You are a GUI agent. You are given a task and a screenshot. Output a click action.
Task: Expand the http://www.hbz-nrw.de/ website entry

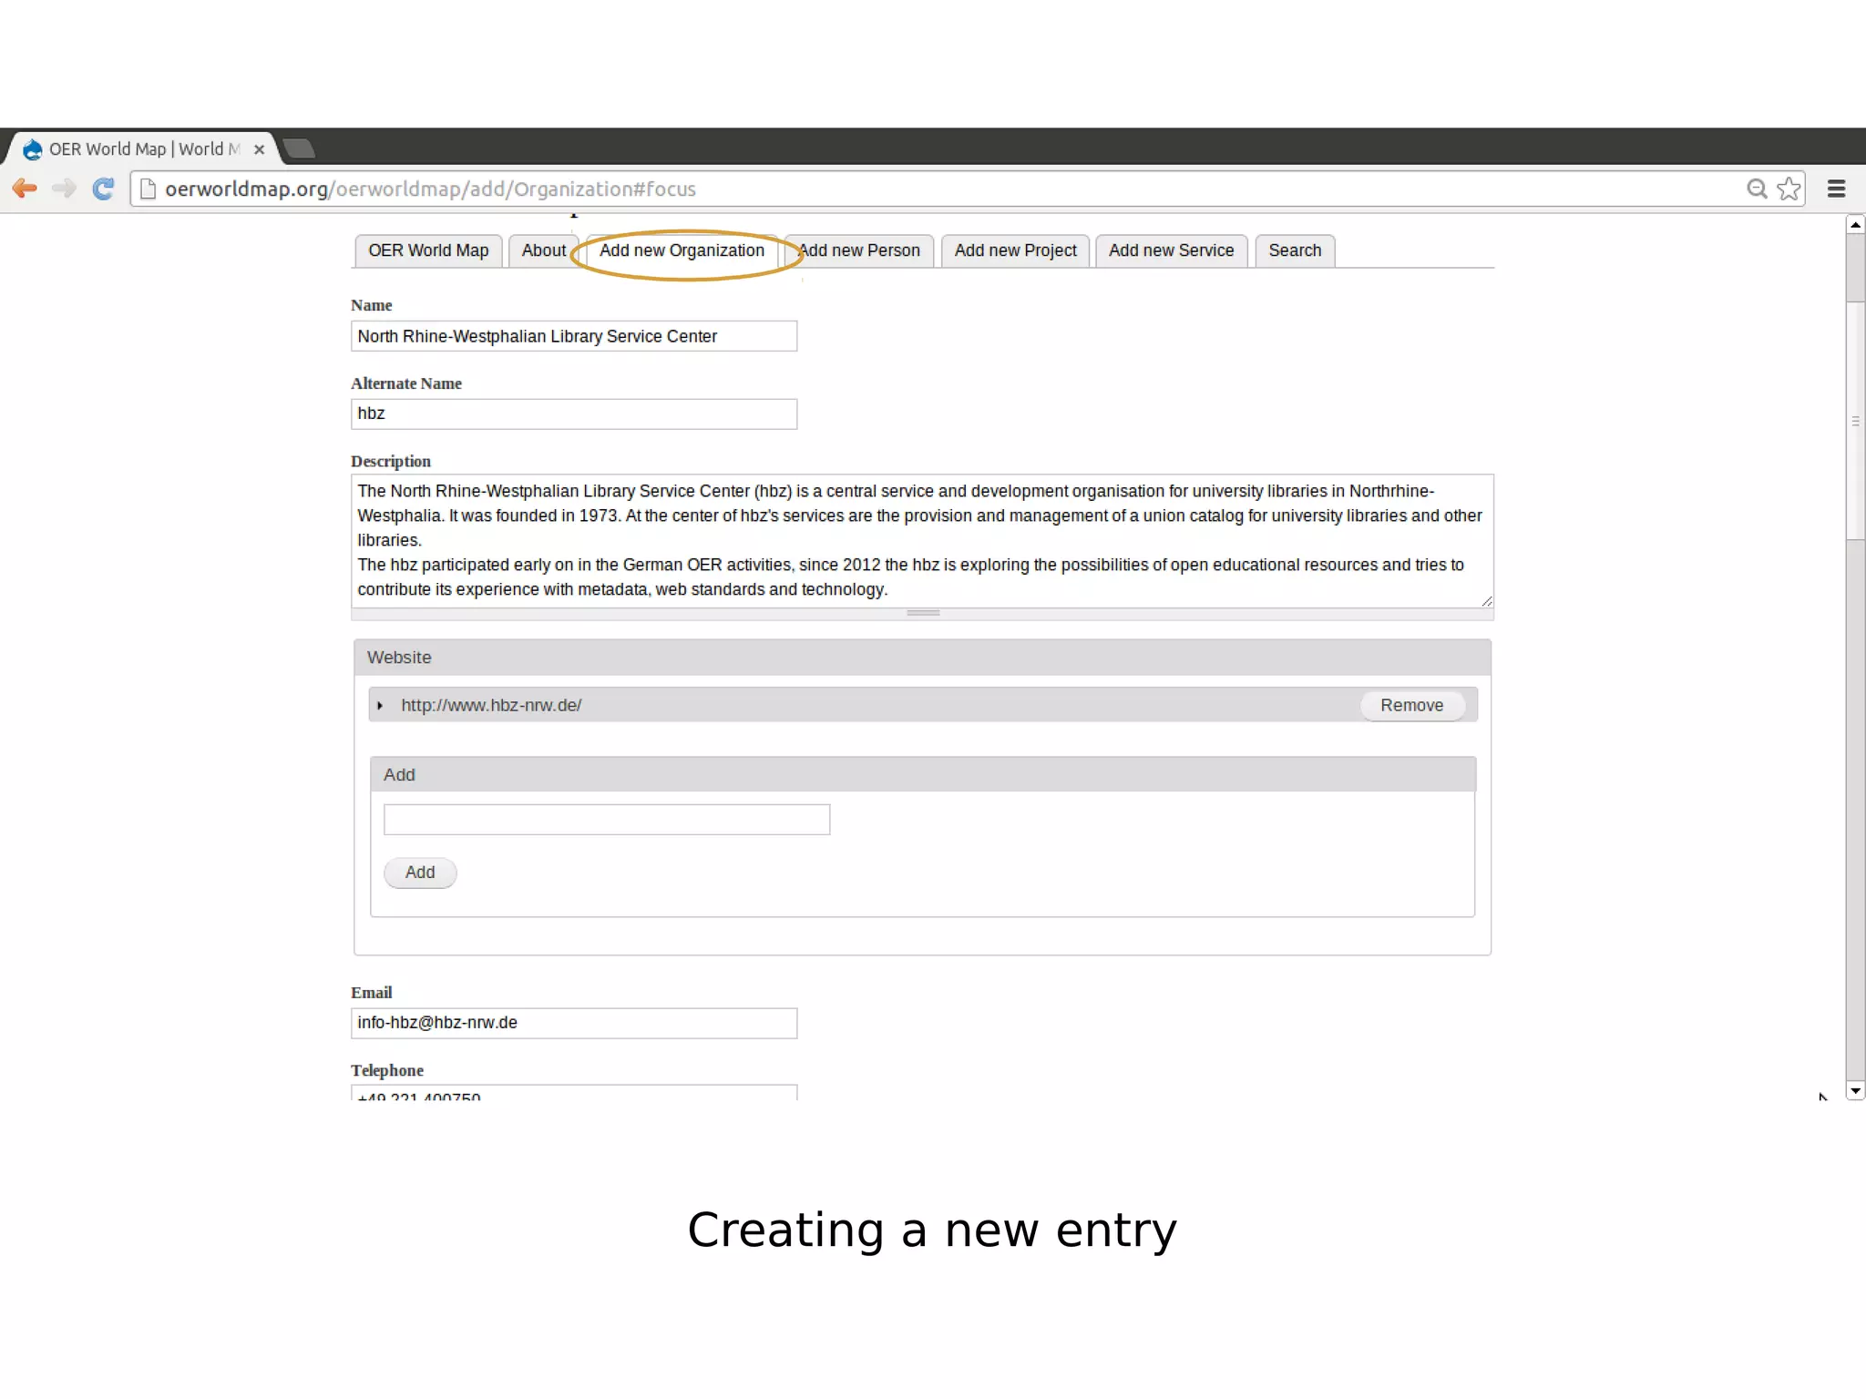coord(380,706)
